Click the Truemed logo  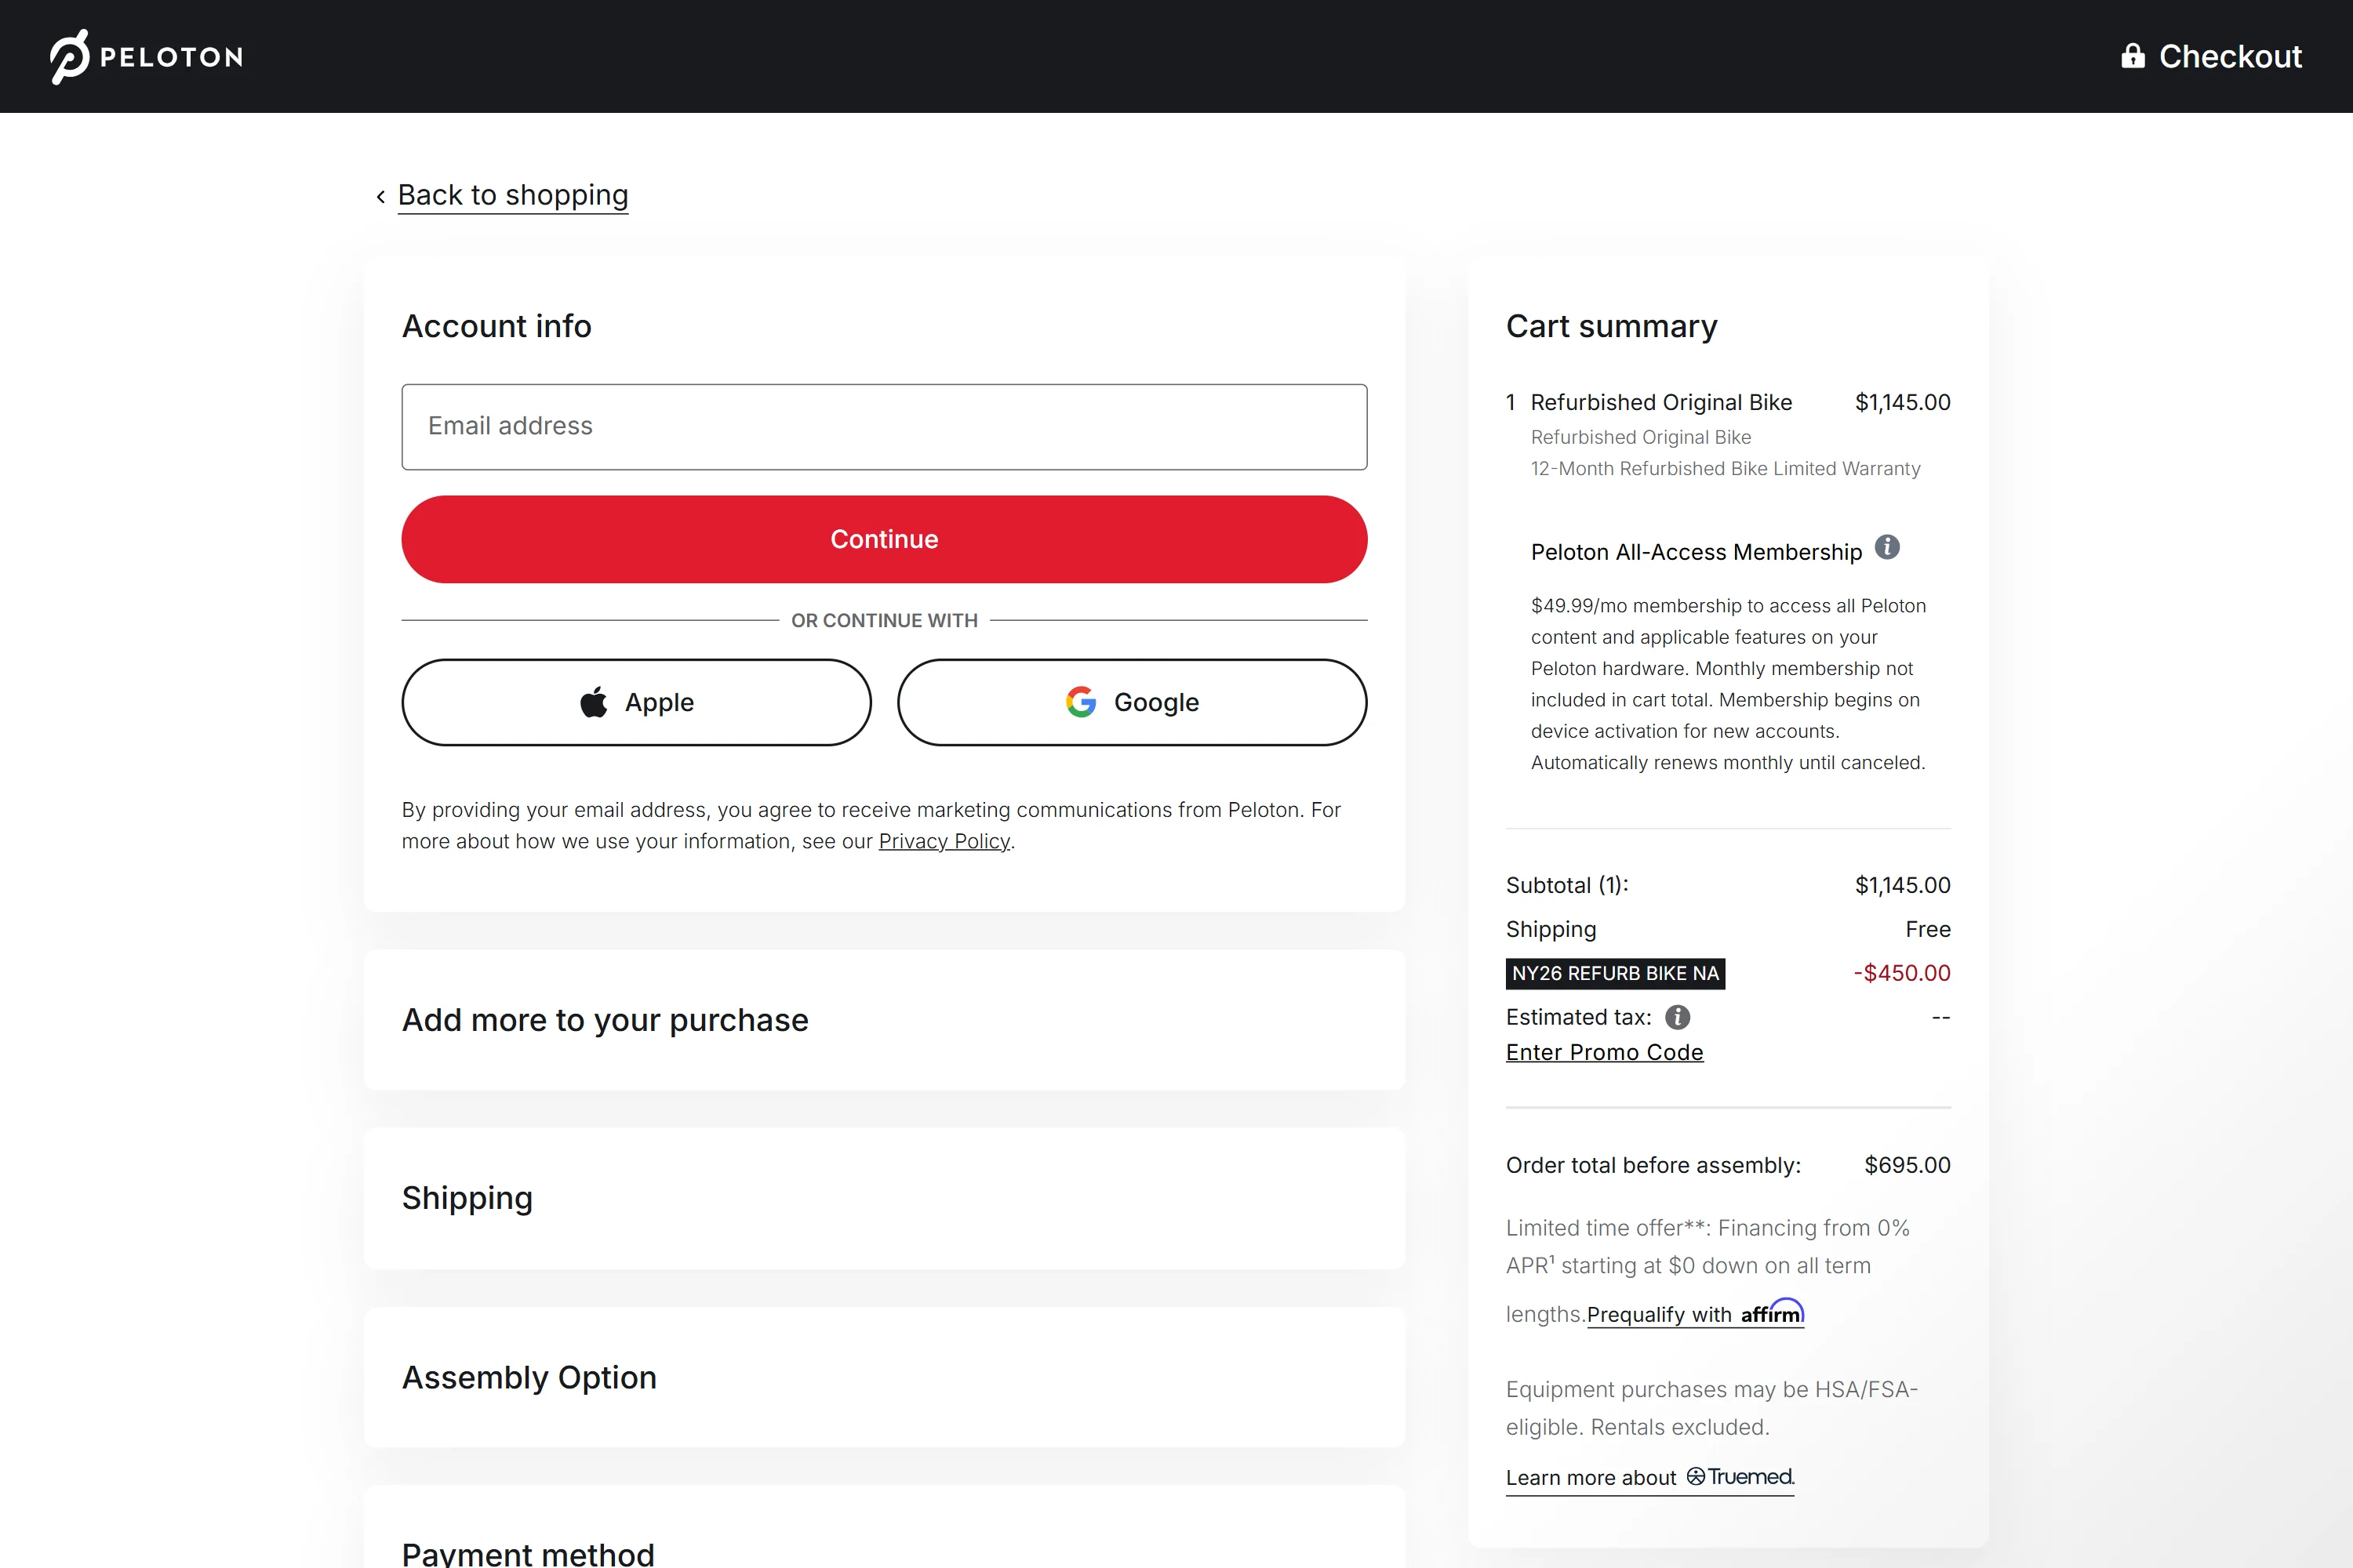tap(1740, 1477)
